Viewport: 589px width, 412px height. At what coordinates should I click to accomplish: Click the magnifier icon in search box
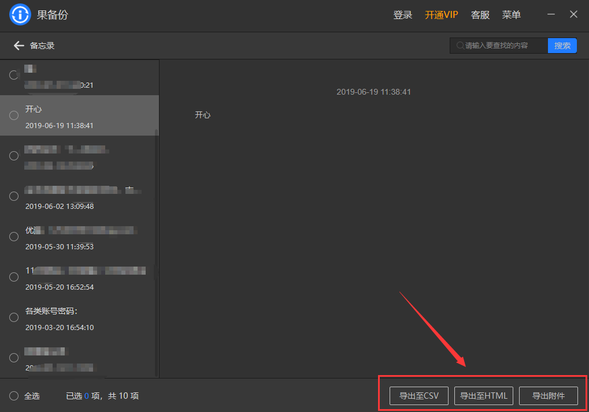tap(460, 46)
